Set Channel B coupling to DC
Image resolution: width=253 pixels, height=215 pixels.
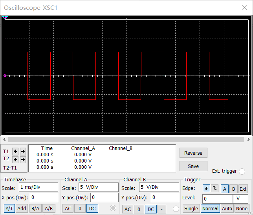click(x=151, y=209)
